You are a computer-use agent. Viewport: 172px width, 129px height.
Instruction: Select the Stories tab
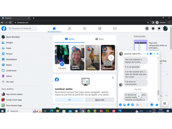point(70,39)
